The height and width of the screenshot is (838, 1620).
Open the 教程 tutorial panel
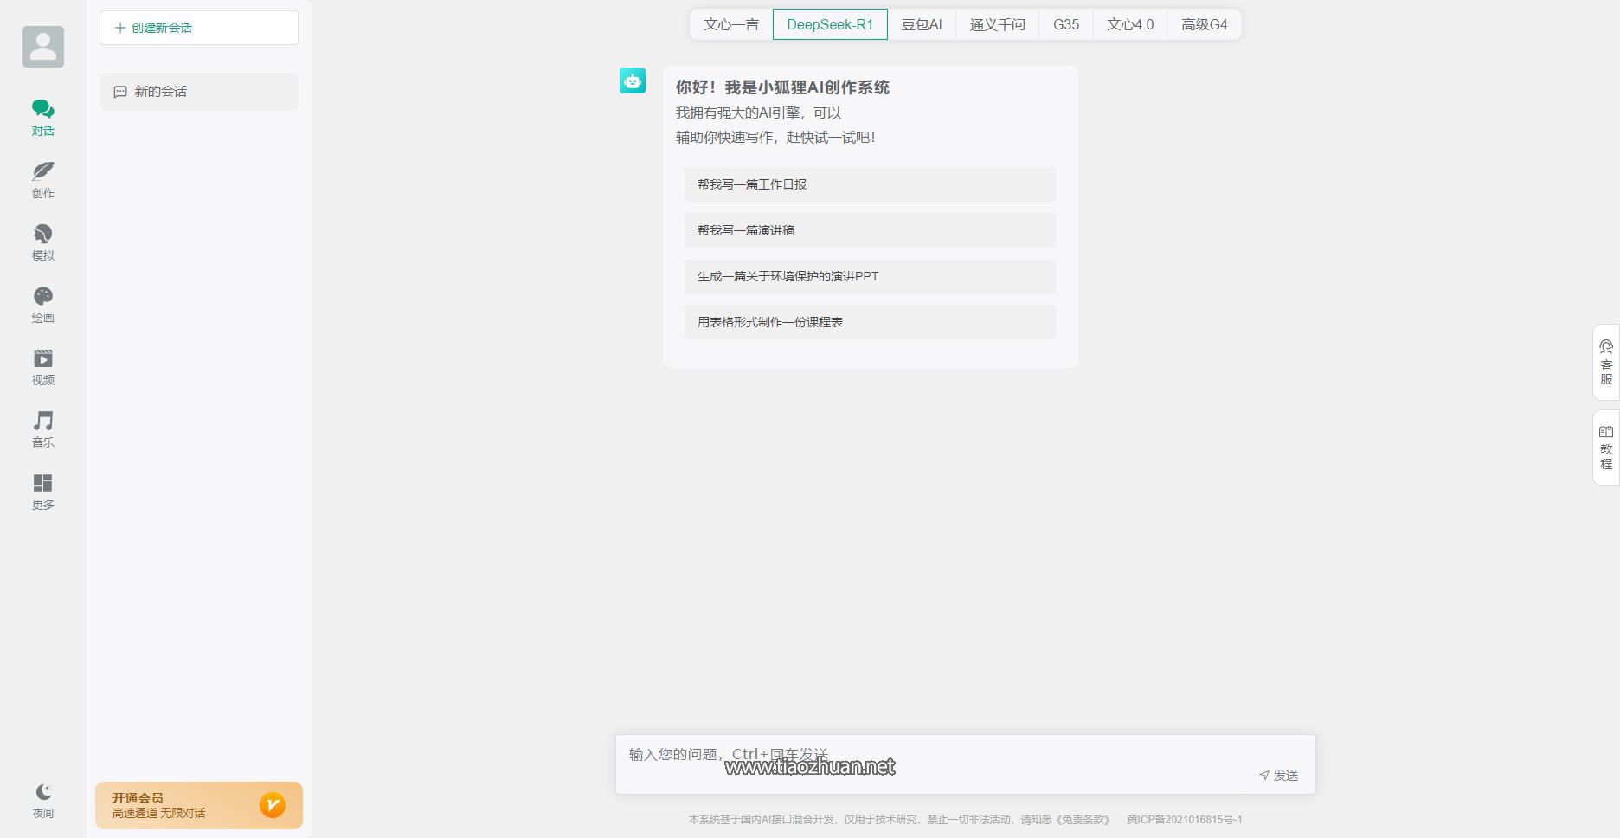click(x=1606, y=448)
